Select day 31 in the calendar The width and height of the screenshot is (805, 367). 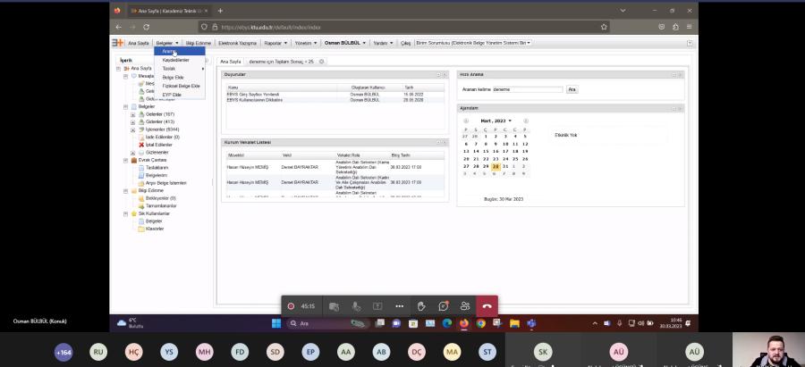point(505,167)
